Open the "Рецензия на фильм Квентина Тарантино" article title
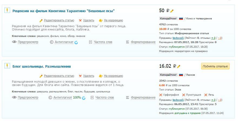The image size is (238, 125). tap(64, 11)
